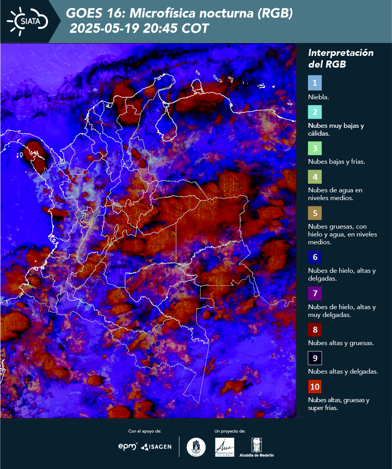Click the "2025-05-19 20:45 COT" timestamp

click(140, 29)
